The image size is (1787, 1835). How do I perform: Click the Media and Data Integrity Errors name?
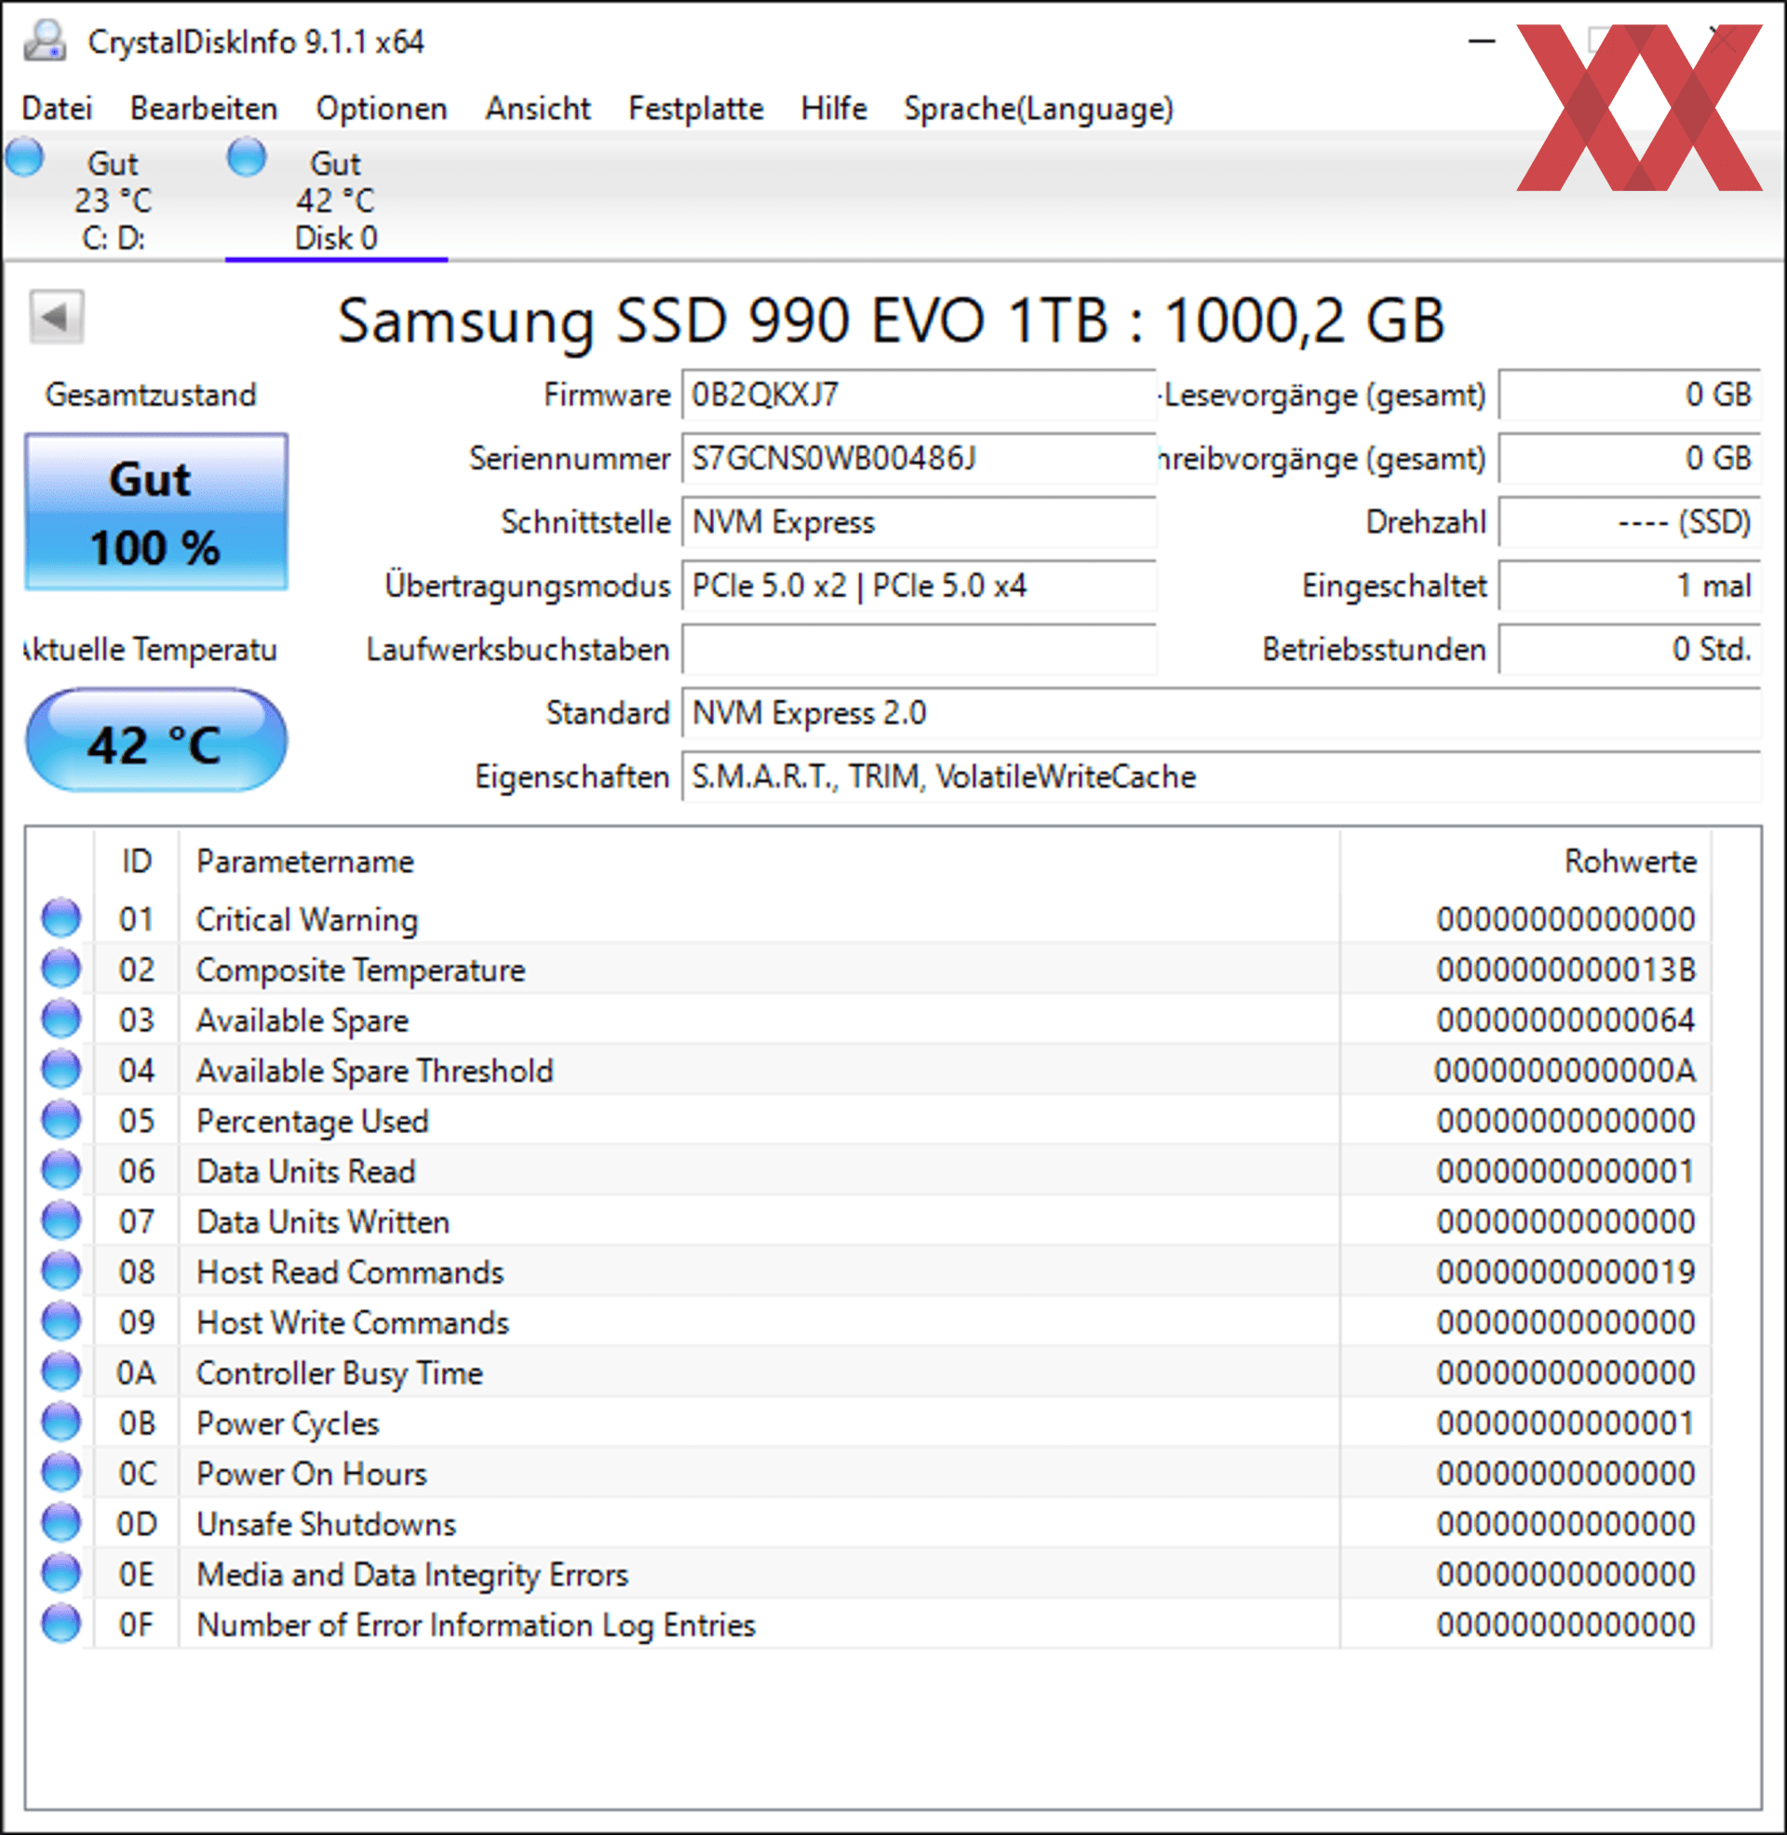click(412, 1575)
